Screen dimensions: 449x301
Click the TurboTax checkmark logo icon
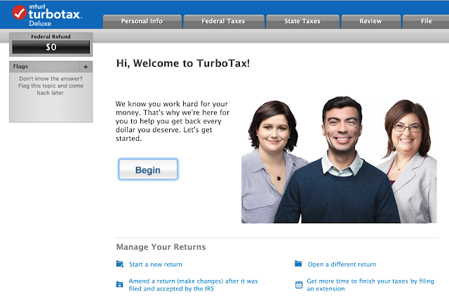(19, 13)
